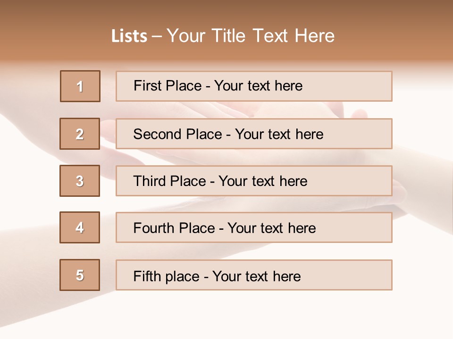This screenshot has height=339, width=453.
Task: Select 'Your text here' in Fifth place bar
Action: click(256, 276)
